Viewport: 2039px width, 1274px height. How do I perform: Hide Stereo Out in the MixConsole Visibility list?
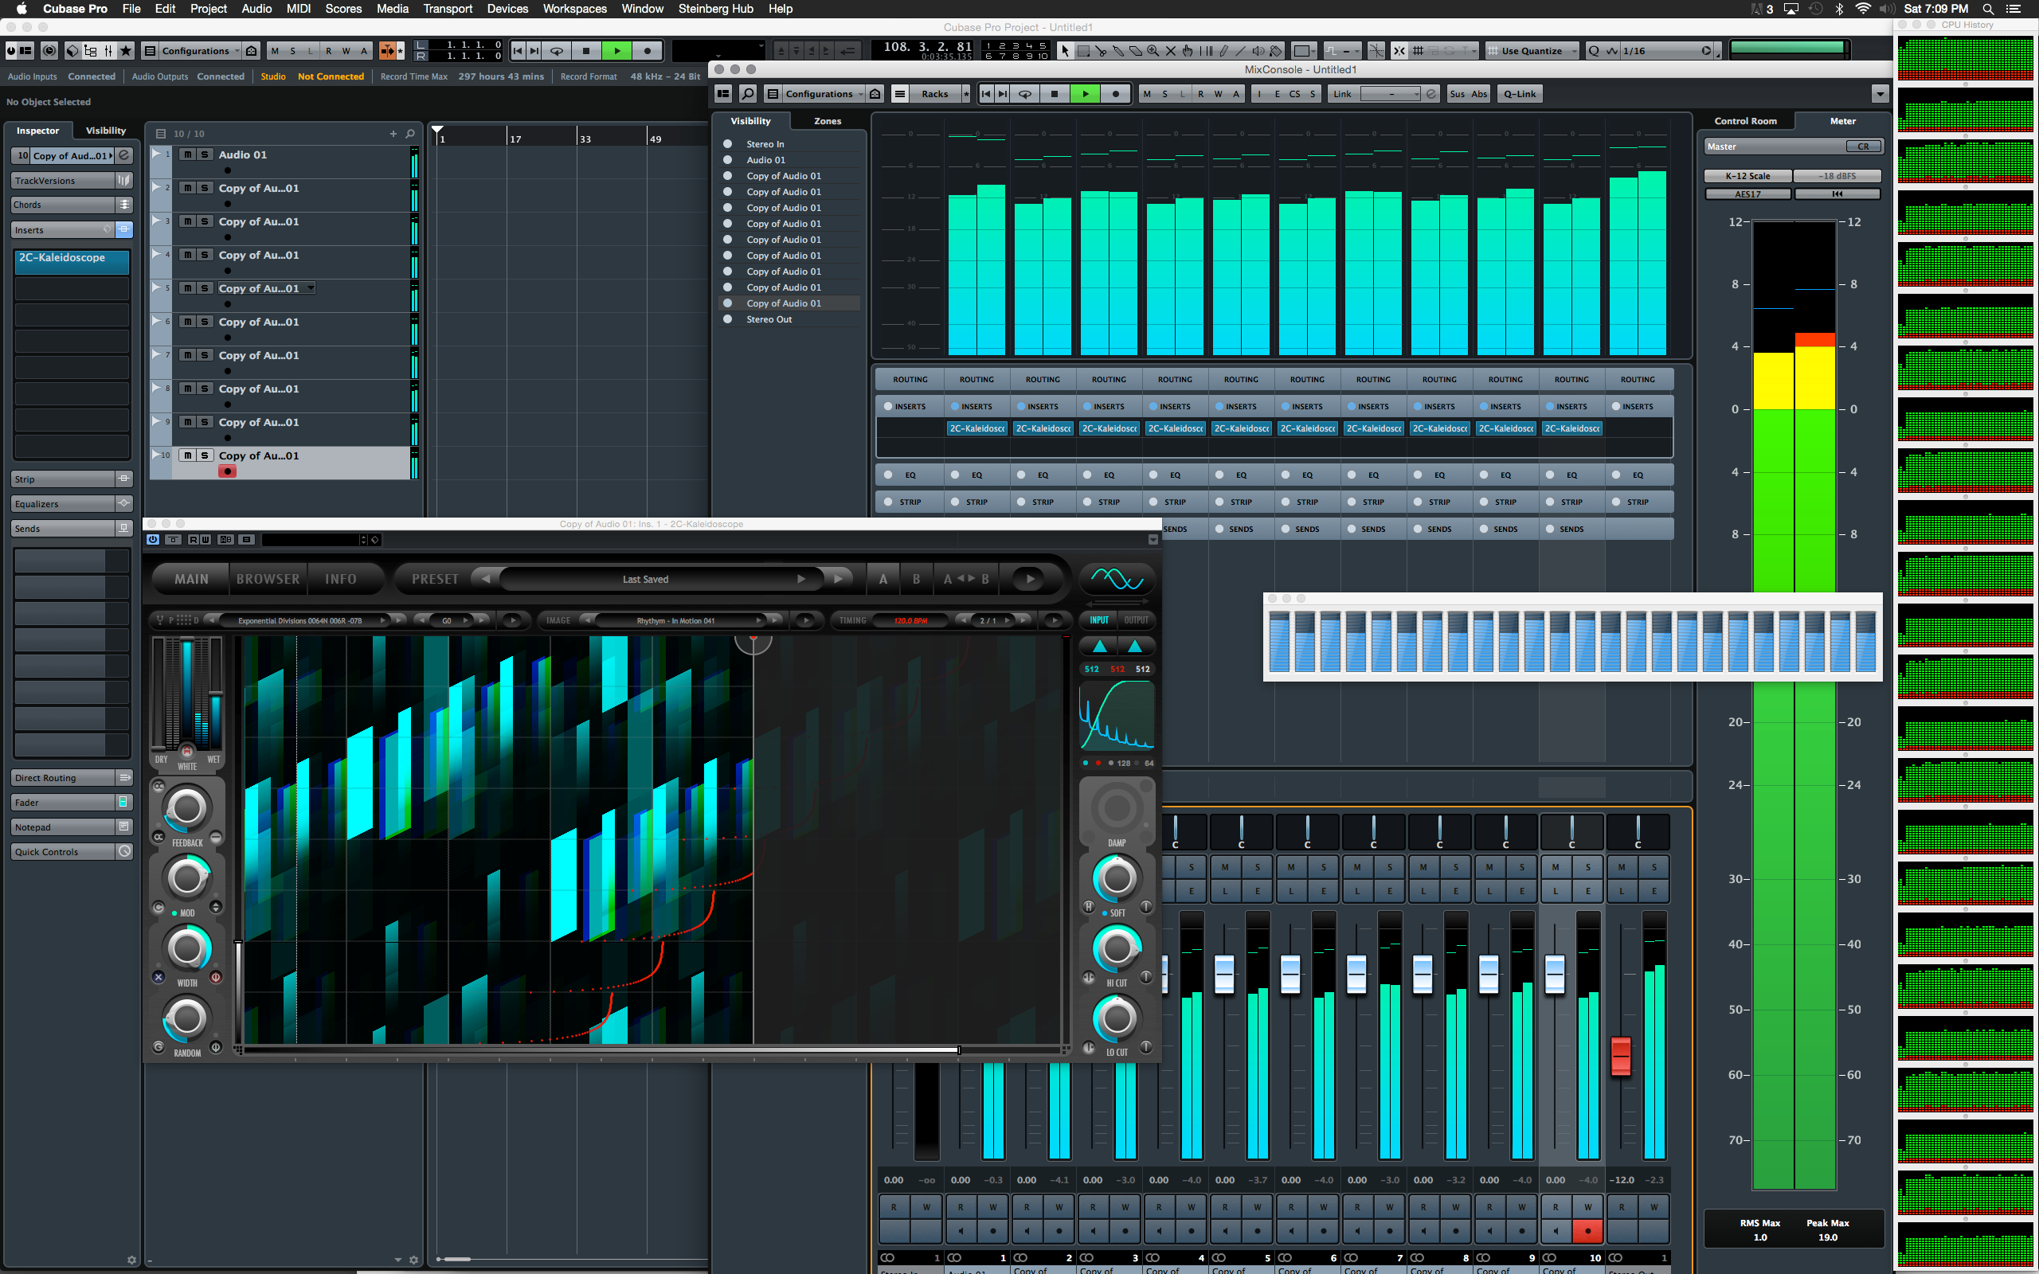(x=728, y=319)
